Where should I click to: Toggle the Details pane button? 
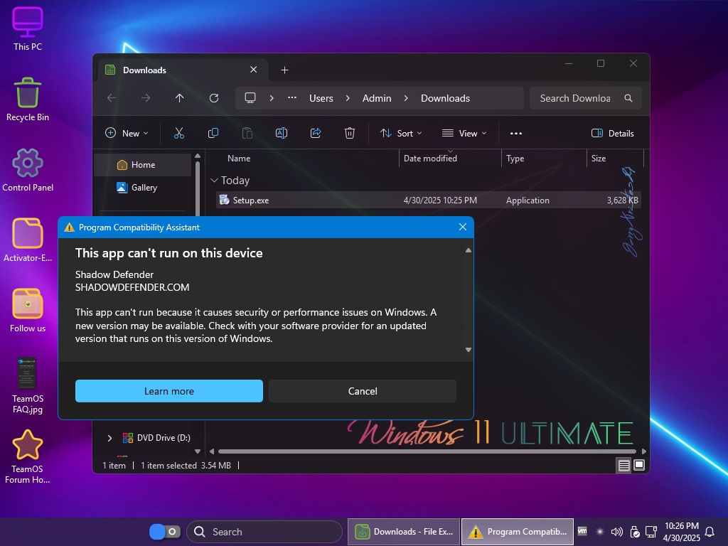(x=612, y=133)
